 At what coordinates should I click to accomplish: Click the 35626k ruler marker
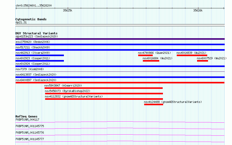click(198, 10)
